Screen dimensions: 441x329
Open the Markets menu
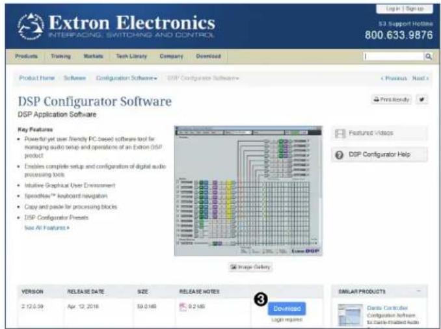click(x=93, y=56)
